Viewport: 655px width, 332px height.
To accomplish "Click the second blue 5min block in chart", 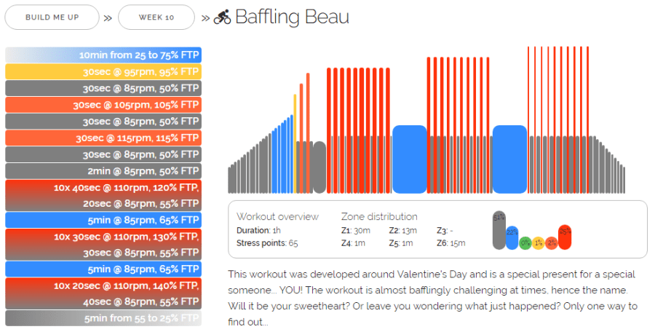I will click(509, 160).
